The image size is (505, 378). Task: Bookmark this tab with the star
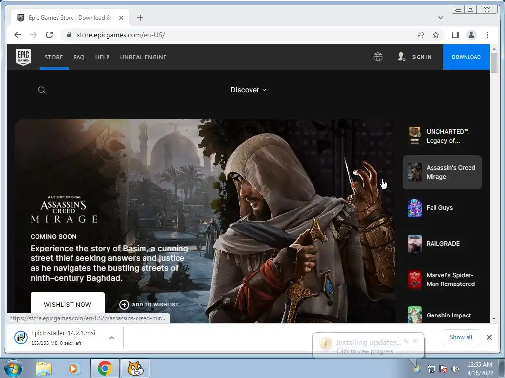(436, 35)
